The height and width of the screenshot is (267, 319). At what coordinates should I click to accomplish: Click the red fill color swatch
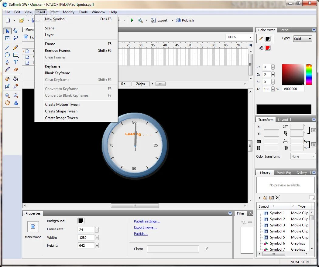click(268, 48)
